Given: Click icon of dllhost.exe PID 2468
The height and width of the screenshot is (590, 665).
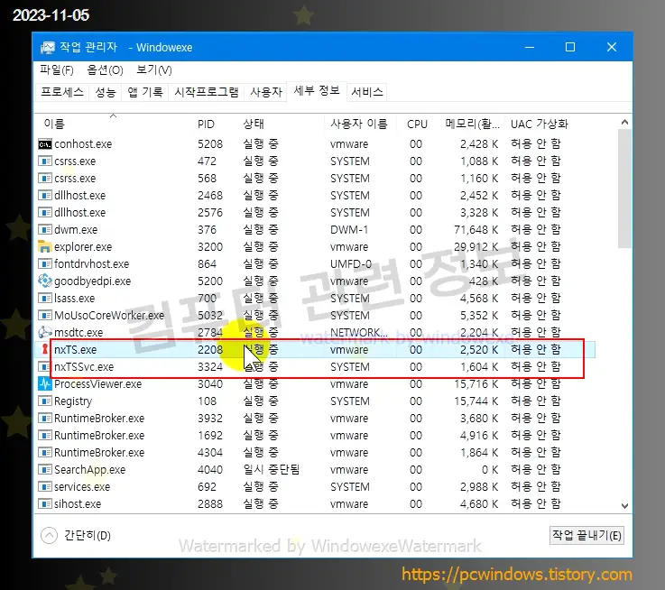Looking at the screenshot, I should [x=45, y=196].
